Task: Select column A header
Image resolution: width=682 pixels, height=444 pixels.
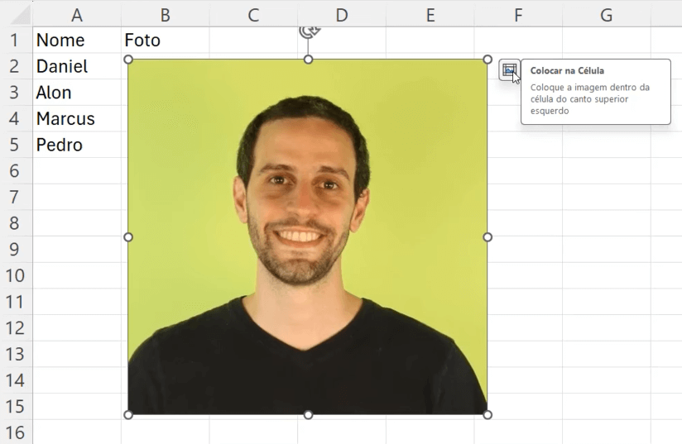Action: point(77,15)
